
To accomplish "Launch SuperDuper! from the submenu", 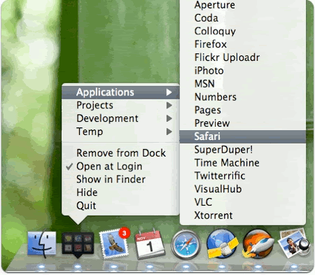I will (x=243, y=150).
